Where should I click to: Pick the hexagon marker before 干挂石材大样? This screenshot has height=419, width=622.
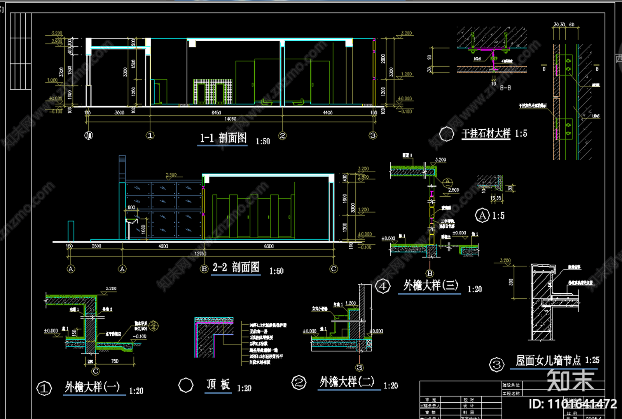tap(447, 134)
